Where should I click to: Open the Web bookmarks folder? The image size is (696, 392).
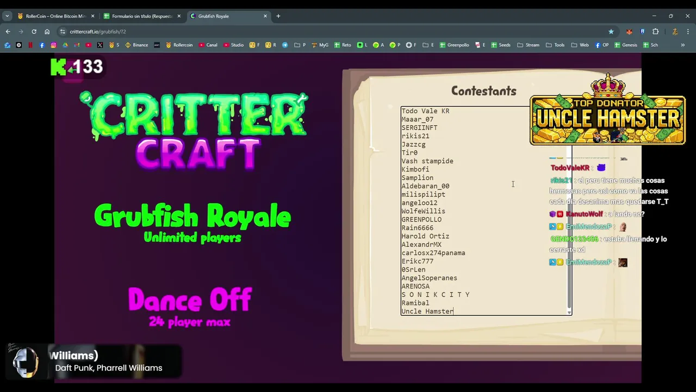pos(580,45)
